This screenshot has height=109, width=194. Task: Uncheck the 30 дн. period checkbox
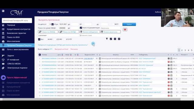[52, 24]
